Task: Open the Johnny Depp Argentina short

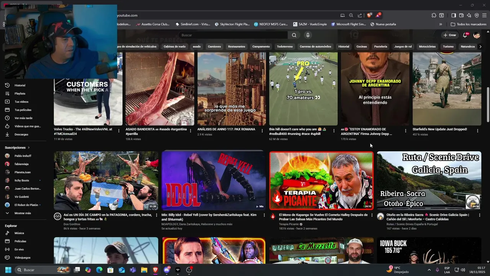Action: (375, 89)
